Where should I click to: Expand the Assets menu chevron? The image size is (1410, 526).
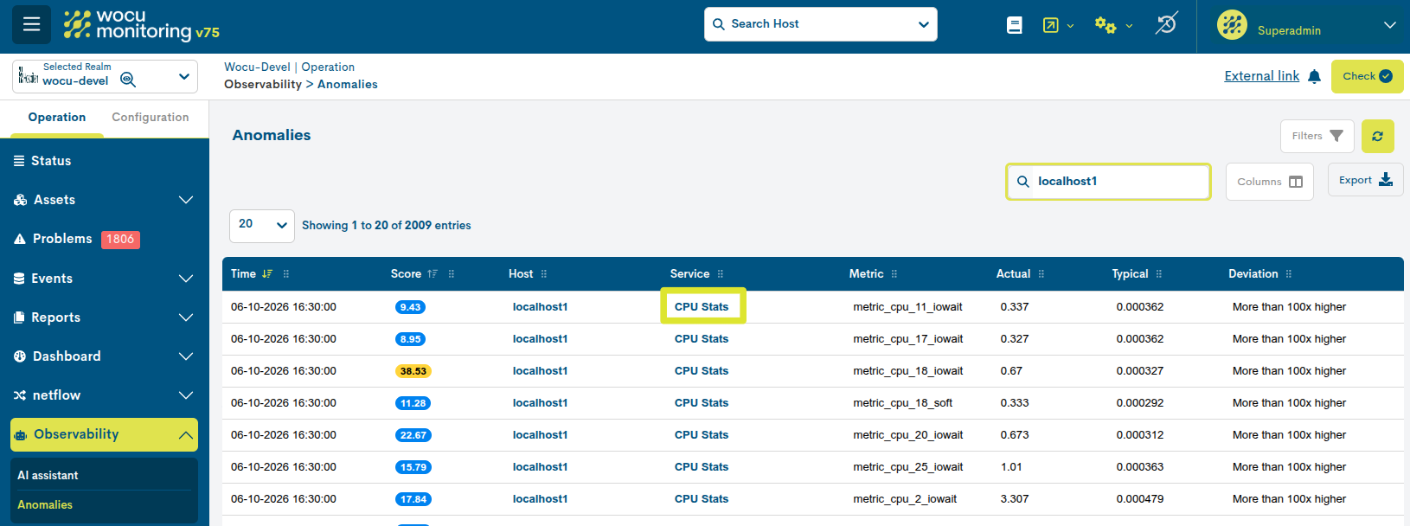(186, 200)
